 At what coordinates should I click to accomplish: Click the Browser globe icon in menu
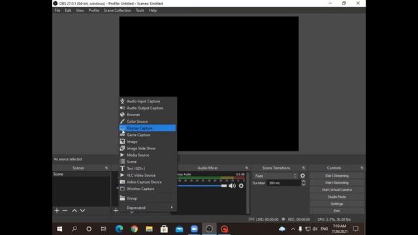tap(122, 115)
